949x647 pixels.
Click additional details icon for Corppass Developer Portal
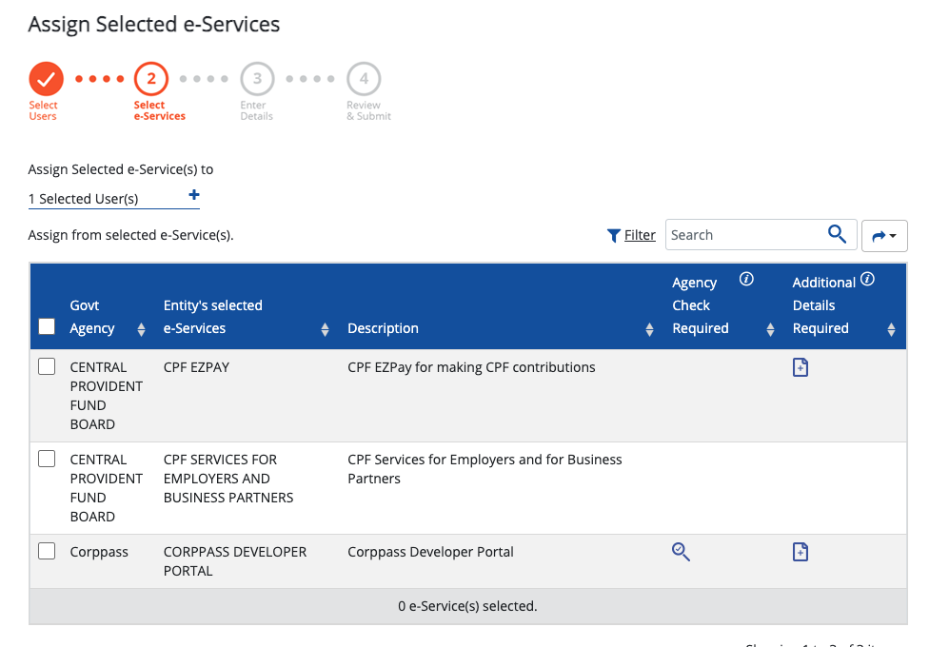801,552
